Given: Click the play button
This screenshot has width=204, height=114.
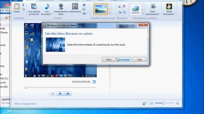Looking at the screenshot, I should click(x=60, y=94).
